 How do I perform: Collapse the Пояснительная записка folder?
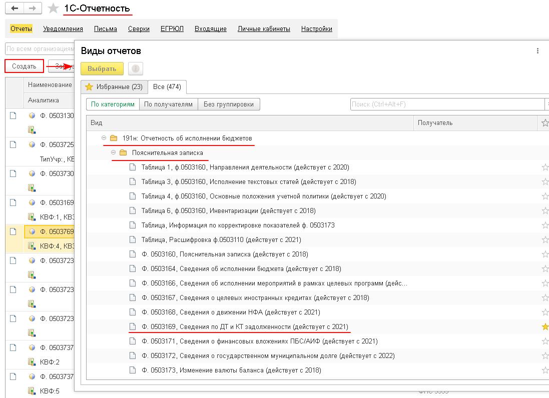(x=113, y=152)
